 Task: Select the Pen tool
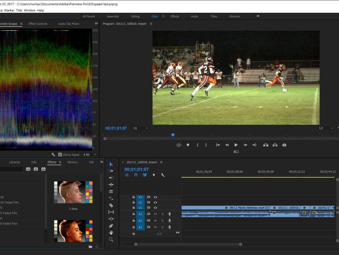[111, 225]
